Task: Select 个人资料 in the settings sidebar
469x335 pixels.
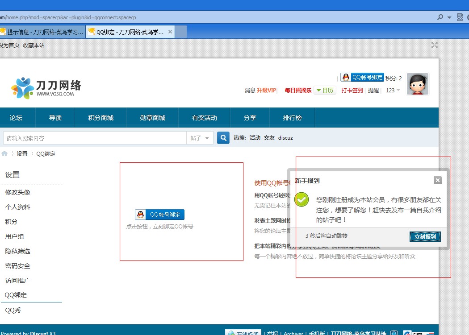Action: coord(18,207)
